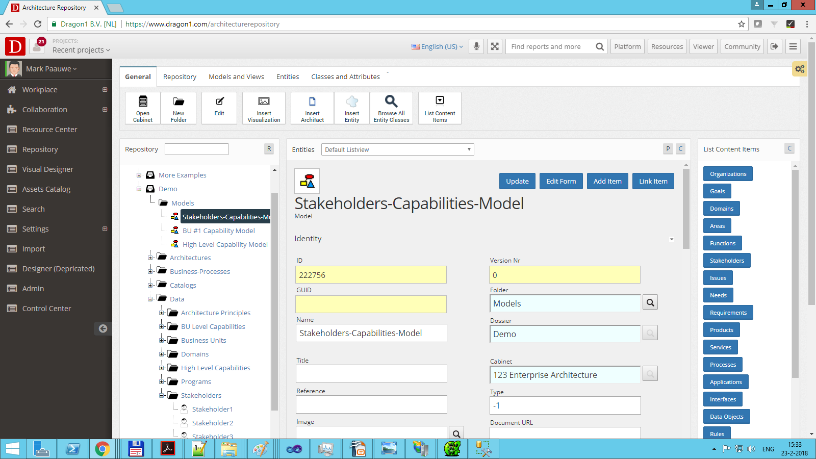This screenshot has width=816, height=459.
Task: Select BU #1 Capability Model in tree
Action: coord(219,231)
